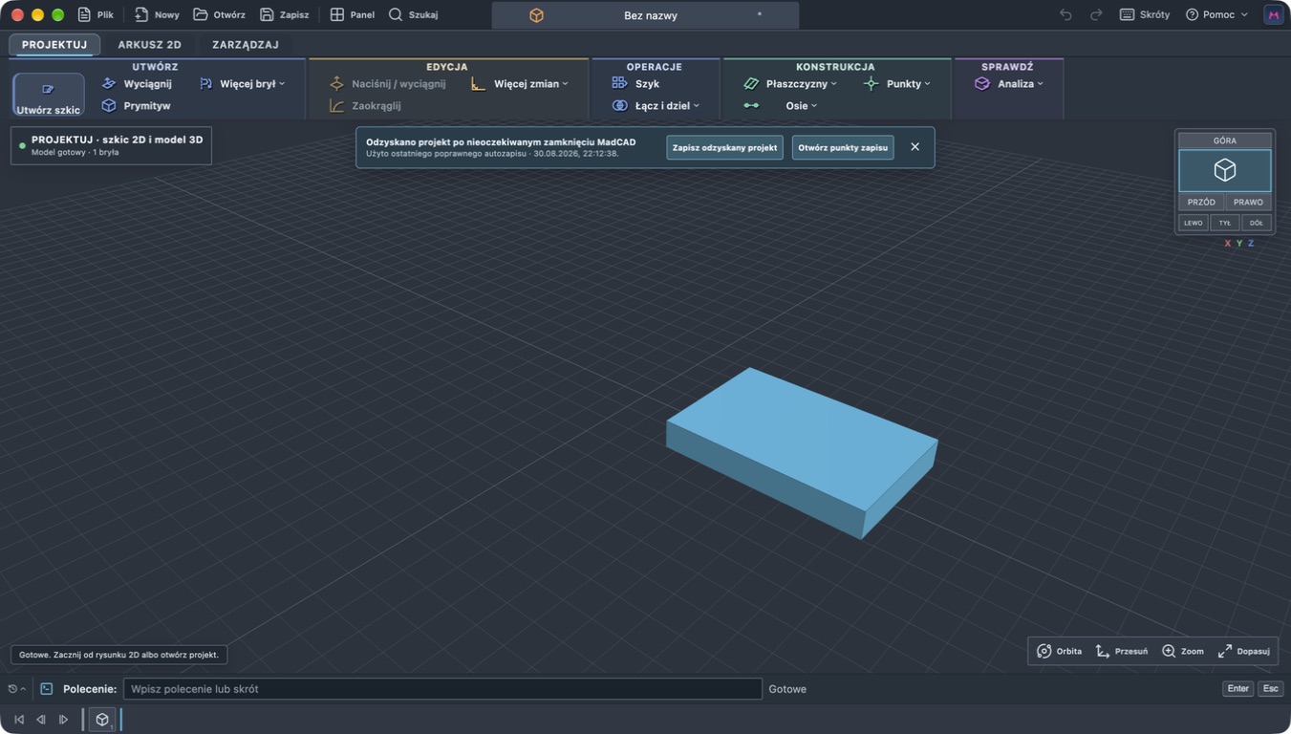Expand the Więcej zmian dropdown
This screenshot has width=1291, height=734.
point(520,84)
